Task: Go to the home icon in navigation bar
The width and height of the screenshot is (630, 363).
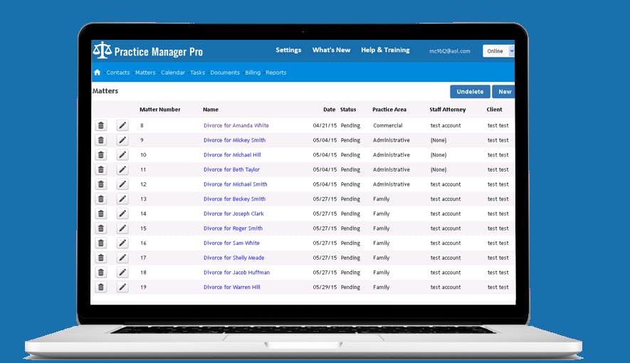Action: pyautogui.click(x=98, y=73)
